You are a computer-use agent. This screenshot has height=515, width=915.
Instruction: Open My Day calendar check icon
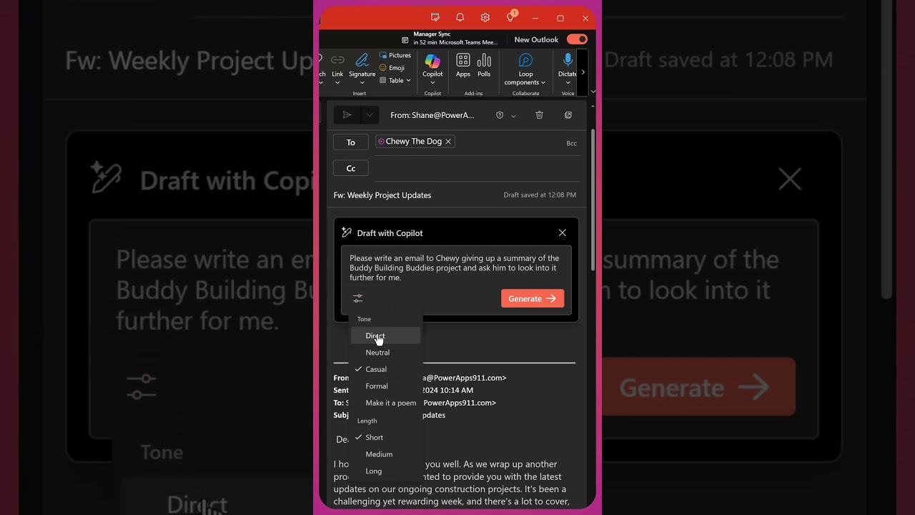435,17
